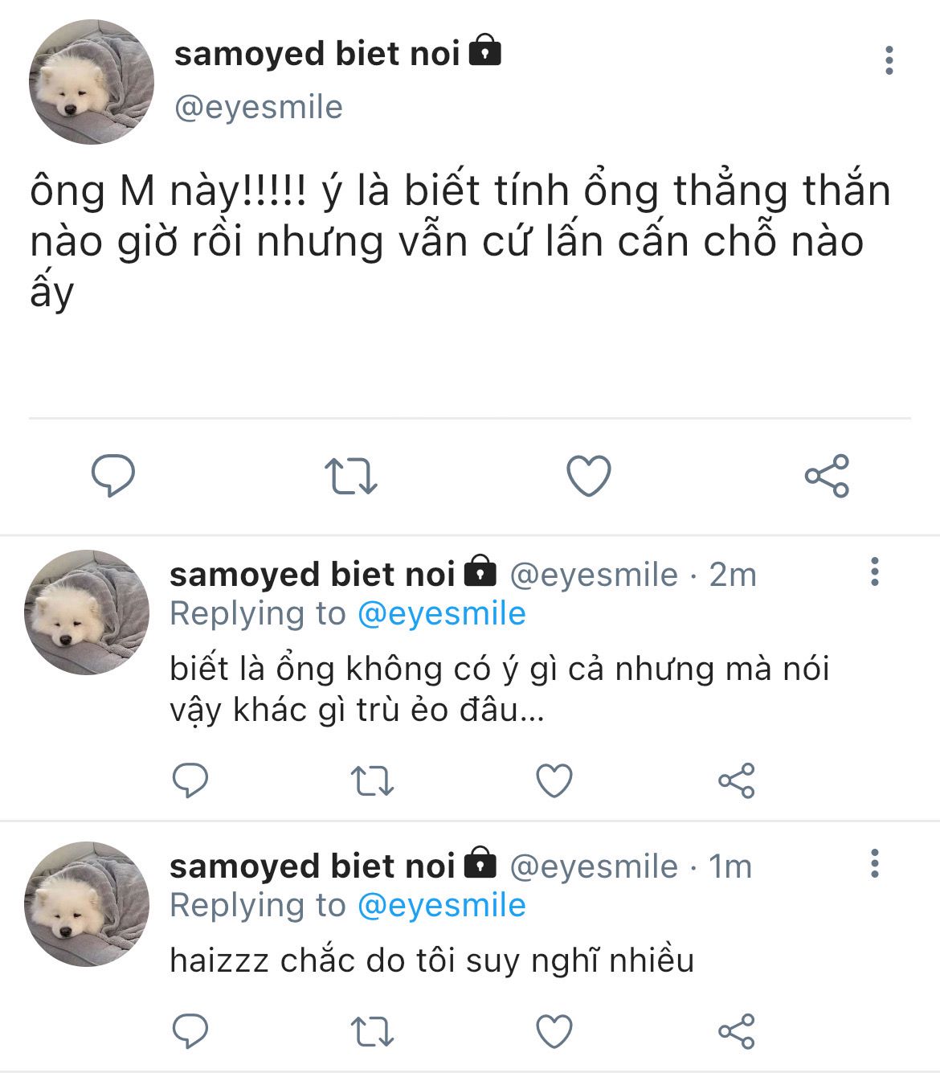Open @eyesmile link in 2m reply
940x1073 pixels.
(x=441, y=614)
